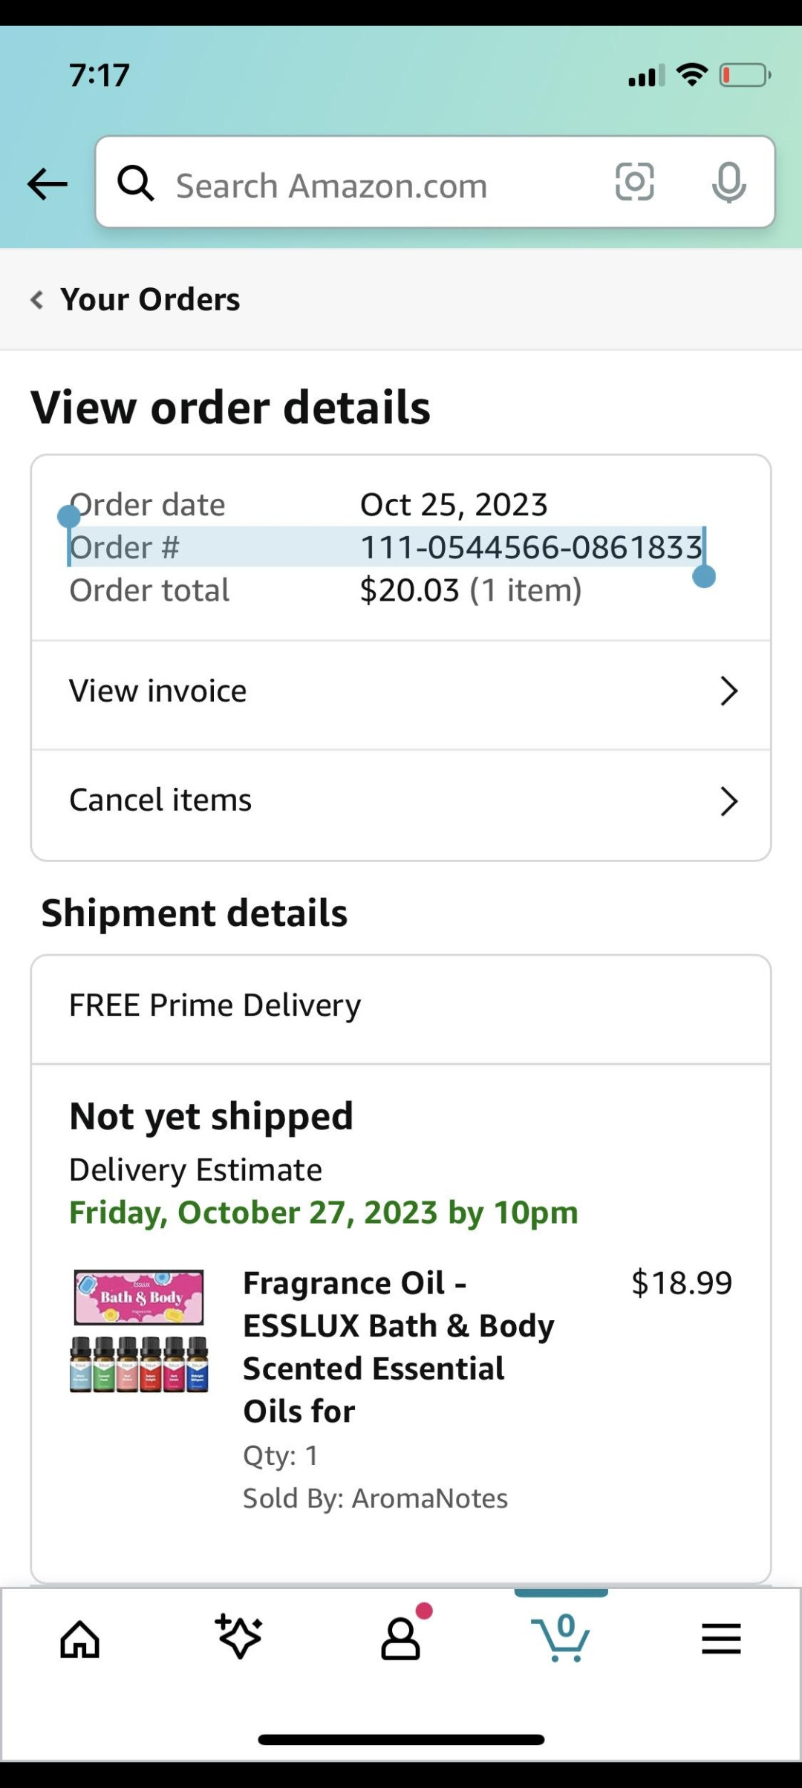Expand the View invoice chevron
This screenshot has height=1788, width=802.
coord(728,691)
